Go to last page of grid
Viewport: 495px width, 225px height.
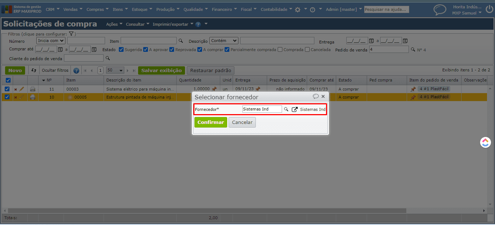[134, 71]
